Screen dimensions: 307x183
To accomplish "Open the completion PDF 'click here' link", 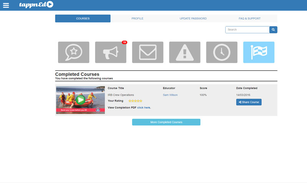I will 144,108.
